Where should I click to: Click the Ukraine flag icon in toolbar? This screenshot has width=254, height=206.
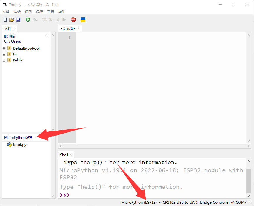(x=83, y=20)
